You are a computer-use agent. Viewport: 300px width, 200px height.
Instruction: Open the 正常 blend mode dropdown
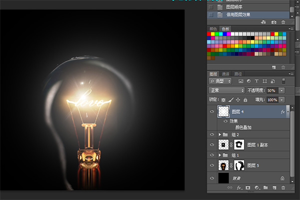click(226, 90)
